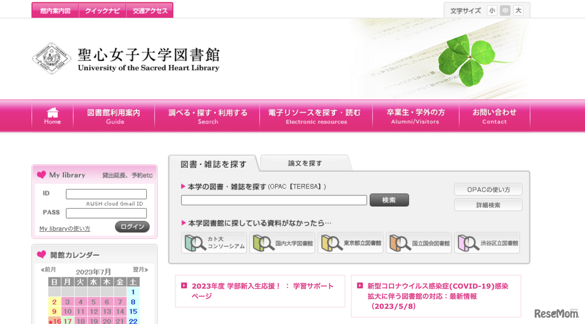This screenshot has height=324, width=585.
Task: Open the 図書館利用案内 Guide menu
Action: point(113,116)
